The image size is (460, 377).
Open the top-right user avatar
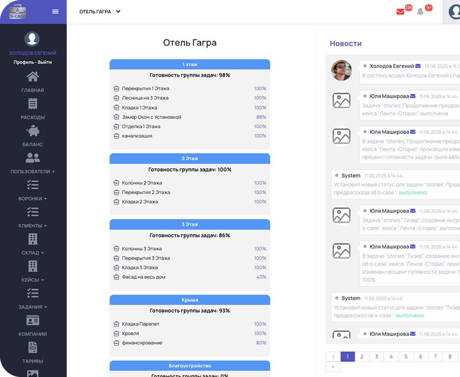(454, 12)
